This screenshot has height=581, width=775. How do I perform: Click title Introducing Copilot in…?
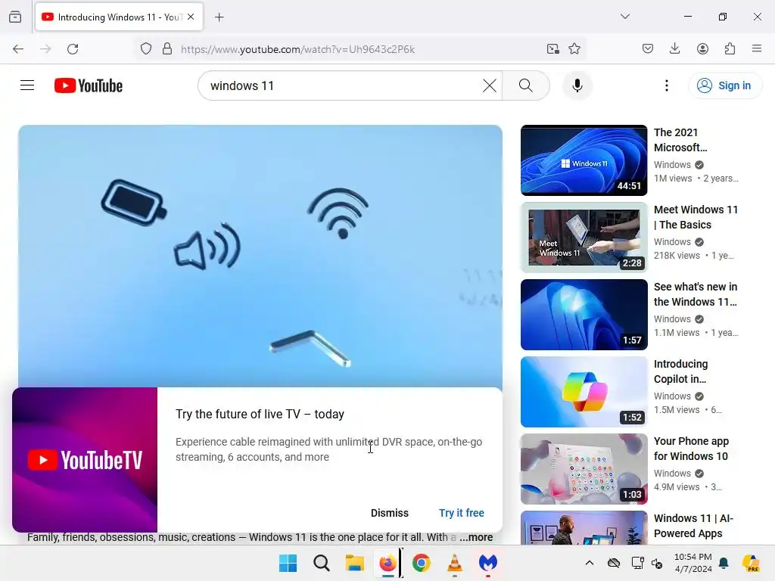(x=680, y=371)
